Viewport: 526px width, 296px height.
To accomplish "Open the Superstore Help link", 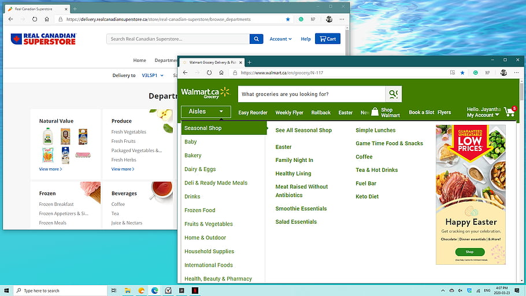I will pyautogui.click(x=306, y=39).
